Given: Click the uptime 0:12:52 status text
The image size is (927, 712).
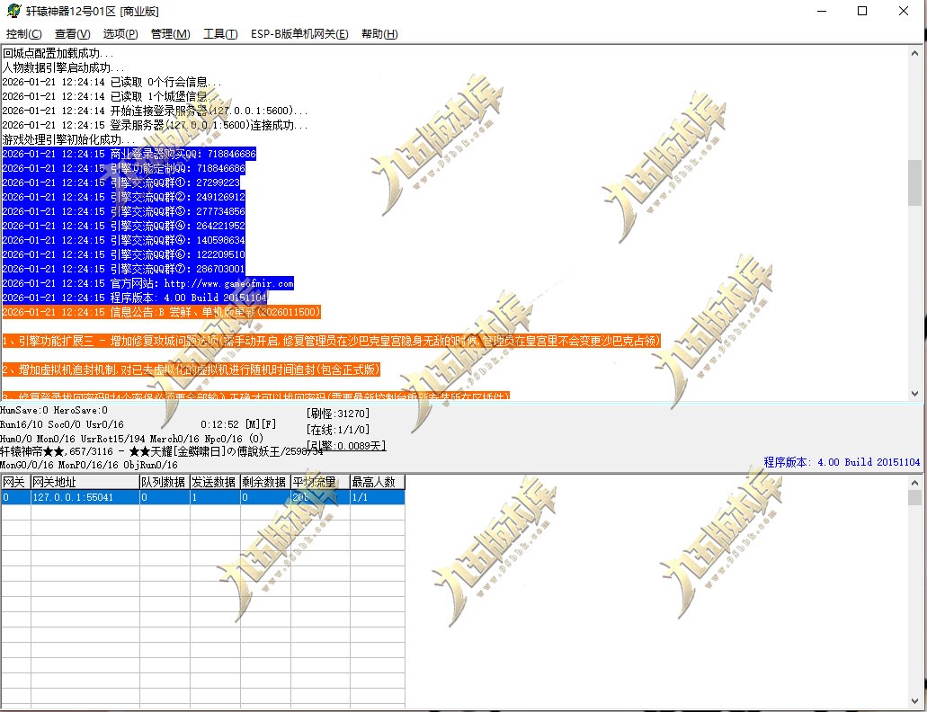Looking at the screenshot, I should click(x=219, y=424).
